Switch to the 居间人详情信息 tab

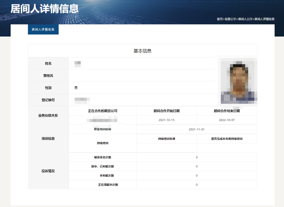pos(43,29)
